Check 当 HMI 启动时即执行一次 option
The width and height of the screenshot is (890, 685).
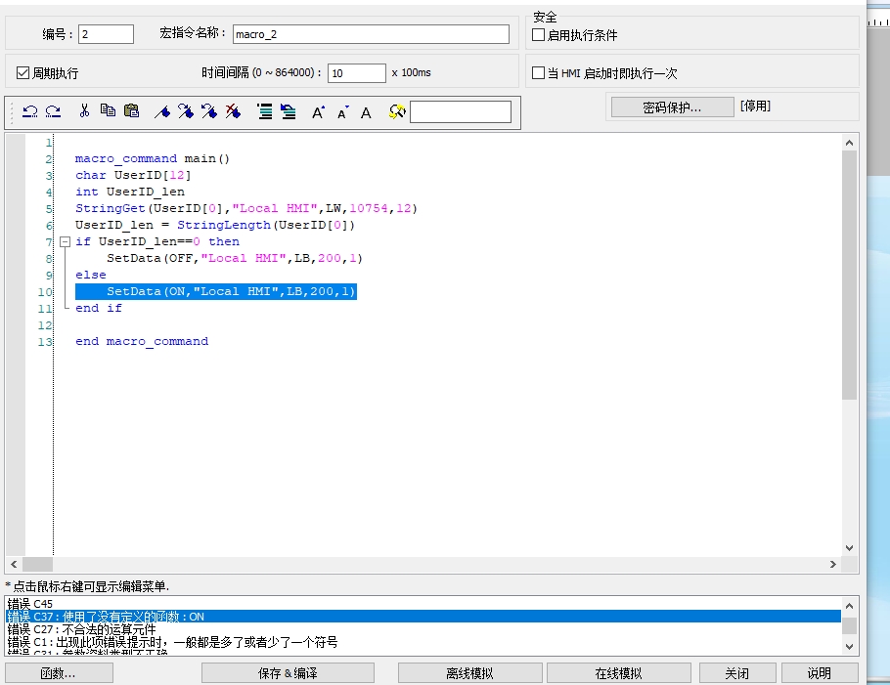point(538,73)
